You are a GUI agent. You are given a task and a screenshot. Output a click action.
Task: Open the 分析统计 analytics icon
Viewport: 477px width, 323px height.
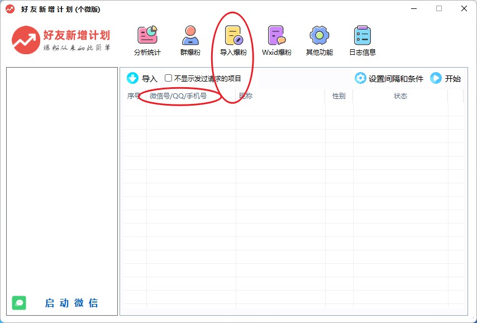click(147, 36)
